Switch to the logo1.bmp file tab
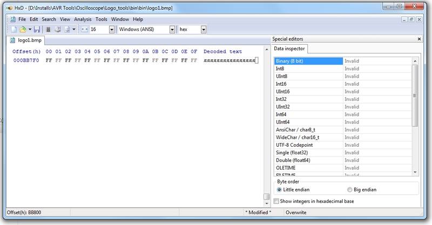 [x=28, y=40]
